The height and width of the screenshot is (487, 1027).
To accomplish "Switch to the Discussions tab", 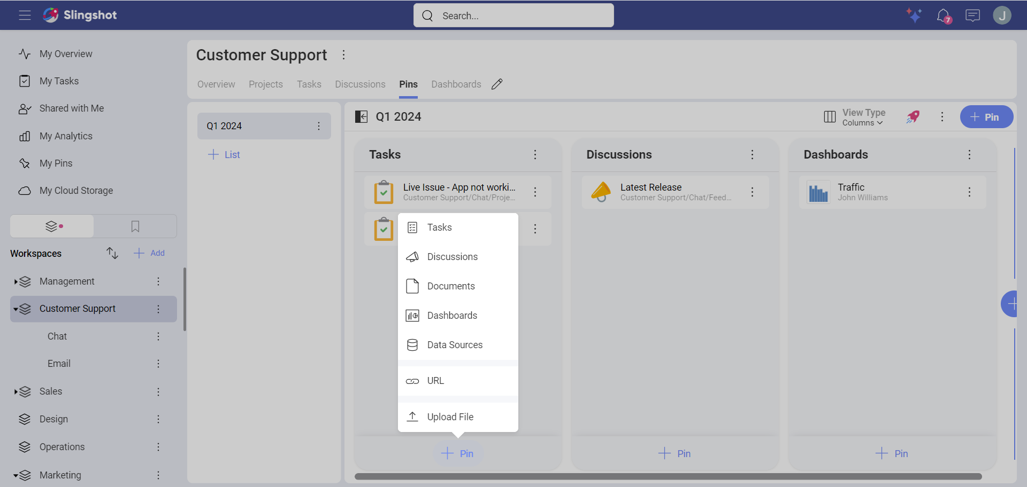I will click(x=360, y=84).
